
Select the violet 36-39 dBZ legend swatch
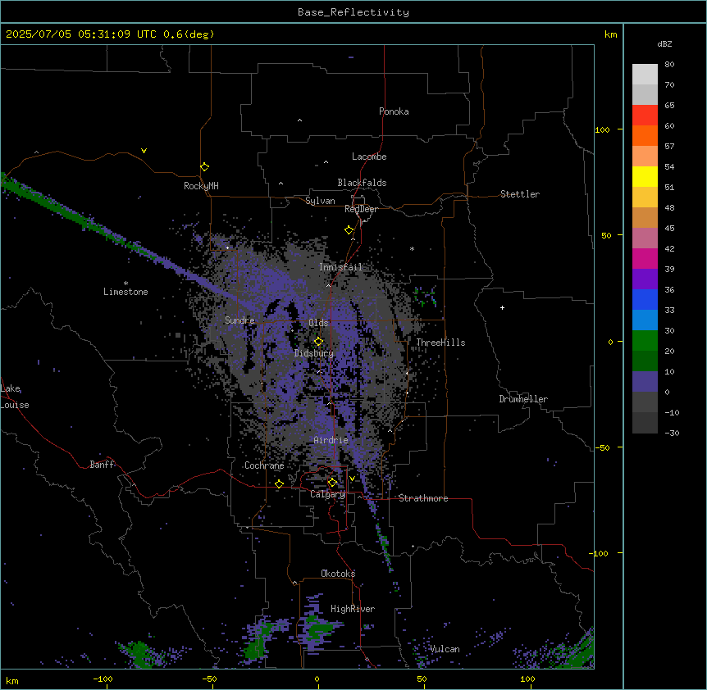pos(645,279)
